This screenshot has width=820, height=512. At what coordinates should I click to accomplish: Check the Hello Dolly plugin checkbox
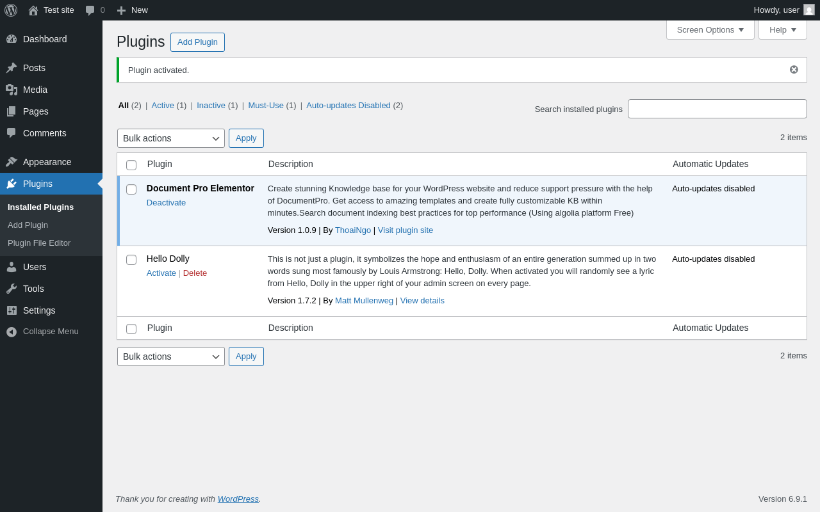pyautogui.click(x=131, y=260)
